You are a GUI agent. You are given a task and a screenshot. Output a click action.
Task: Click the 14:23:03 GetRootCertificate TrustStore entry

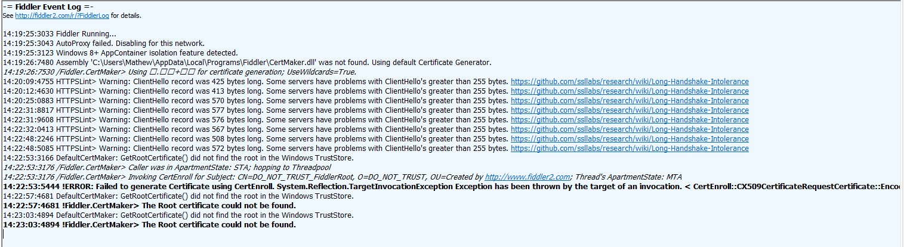pos(178,215)
